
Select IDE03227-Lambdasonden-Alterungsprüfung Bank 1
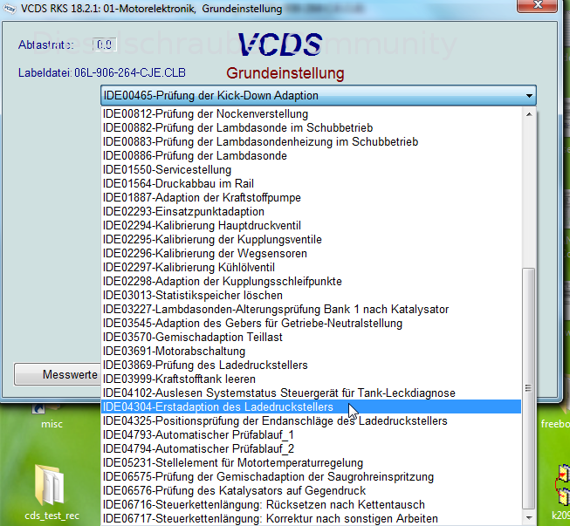pyautogui.click(x=311, y=309)
